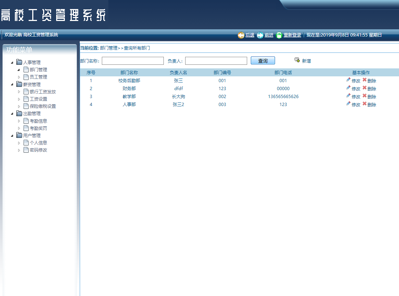Select the cell reading 校务后勤部
Image resolution: width=399 pixels, height=296 pixels.
(x=129, y=81)
